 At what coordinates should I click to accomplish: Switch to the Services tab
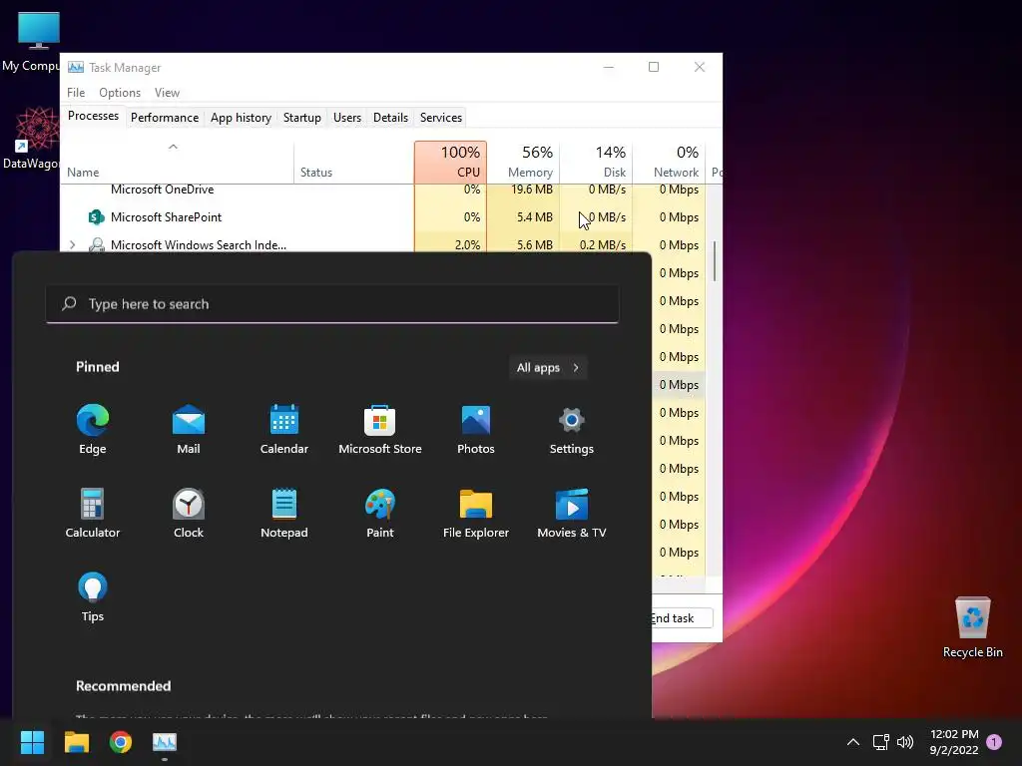pos(440,118)
